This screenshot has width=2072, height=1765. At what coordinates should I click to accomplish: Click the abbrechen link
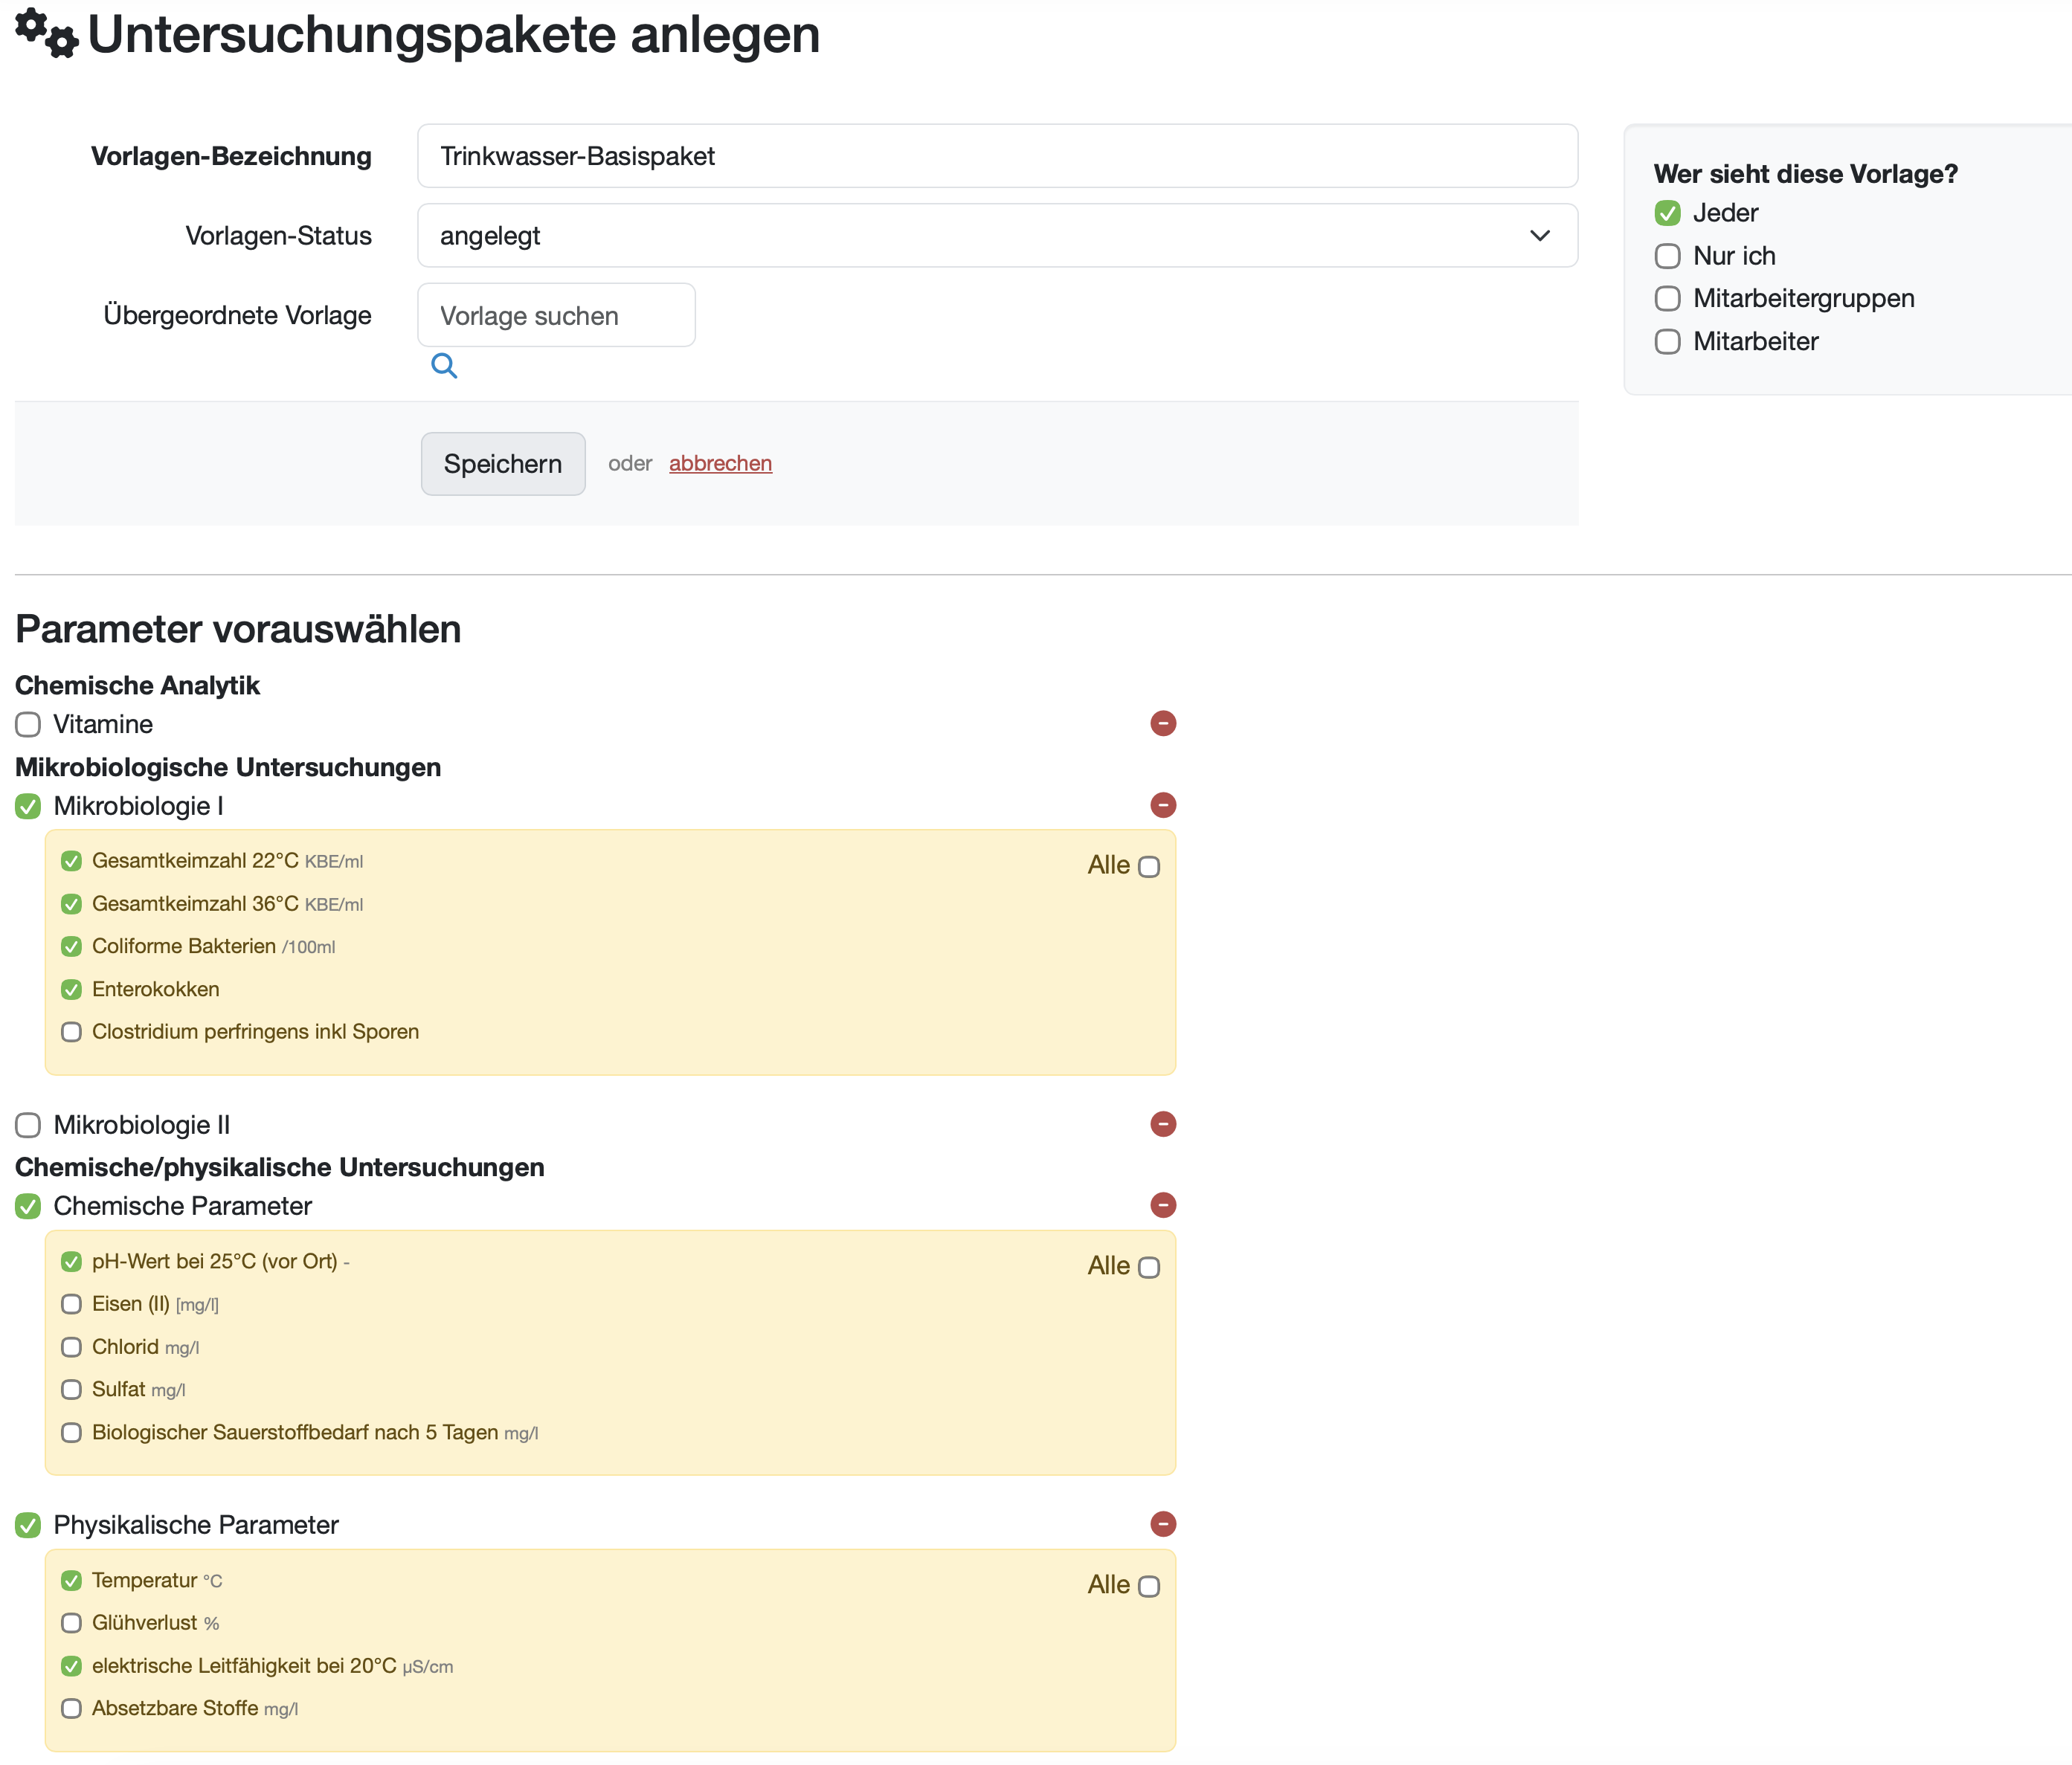coord(720,464)
